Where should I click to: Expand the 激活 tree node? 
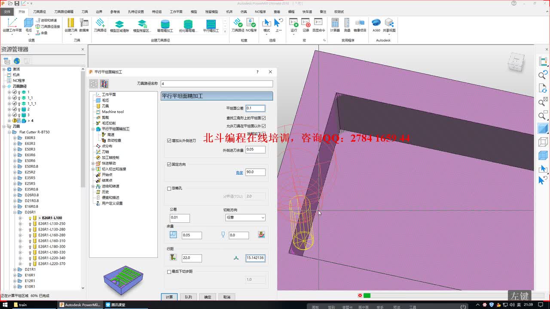4,69
